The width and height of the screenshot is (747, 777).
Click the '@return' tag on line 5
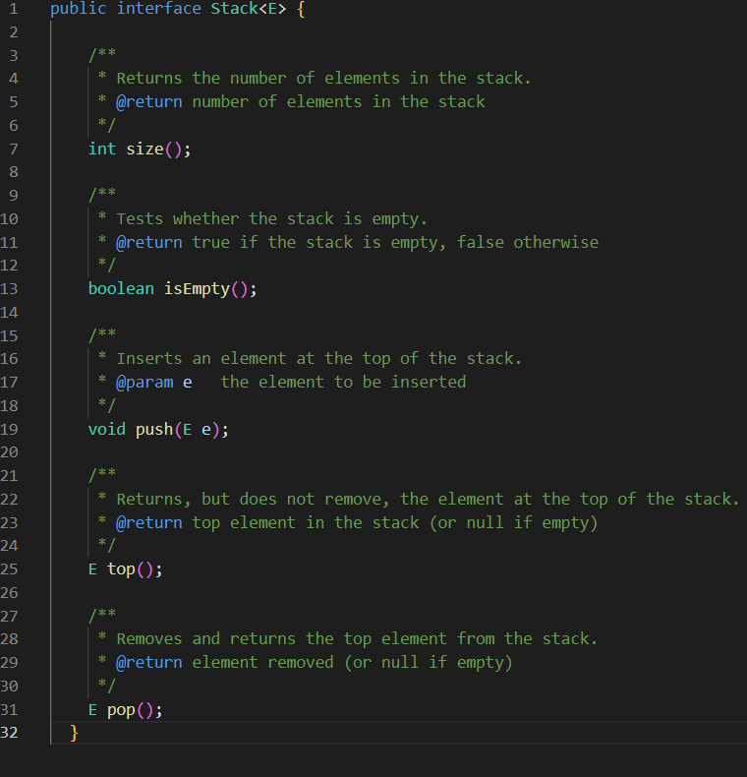tap(149, 101)
